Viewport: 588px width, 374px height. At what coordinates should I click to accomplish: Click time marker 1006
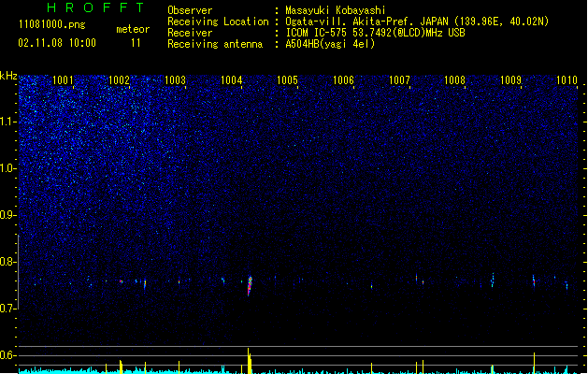[343, 80]
